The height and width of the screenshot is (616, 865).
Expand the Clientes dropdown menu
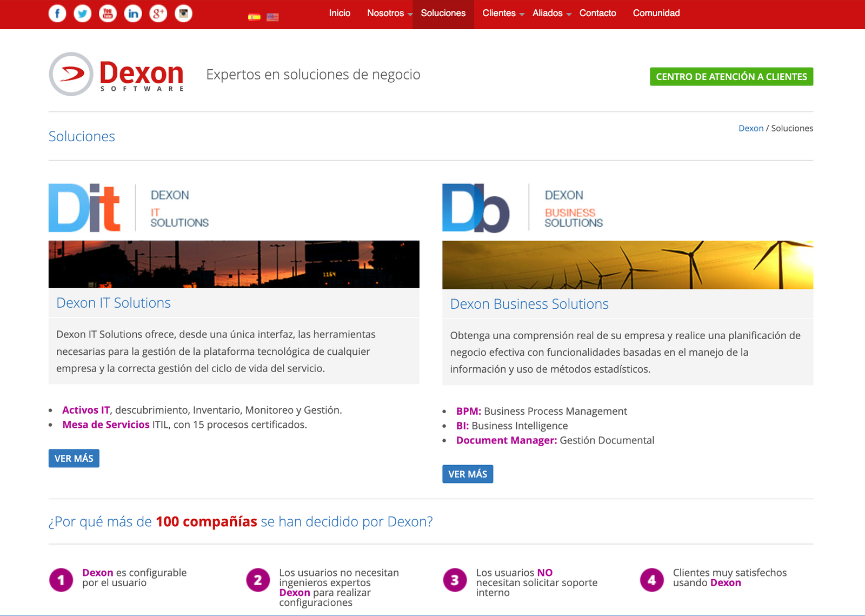tap(503, 14)
